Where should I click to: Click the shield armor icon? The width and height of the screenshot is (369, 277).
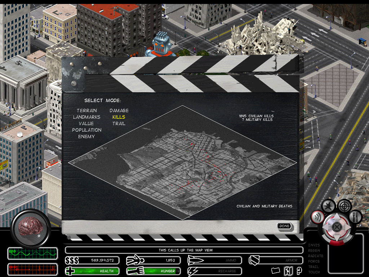pos(254,260)
